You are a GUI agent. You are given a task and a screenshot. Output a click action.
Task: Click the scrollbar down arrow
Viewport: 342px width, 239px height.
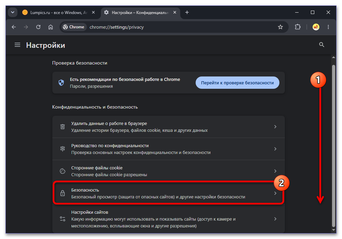click(x=333, y=230)
